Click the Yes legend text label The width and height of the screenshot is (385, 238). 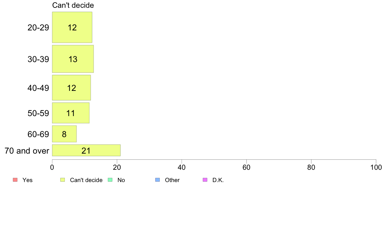(28, 180)
